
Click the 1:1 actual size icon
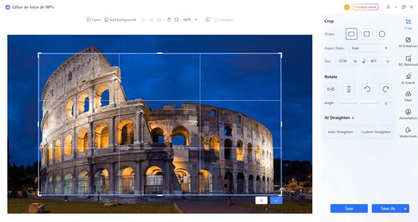[176, 20]
